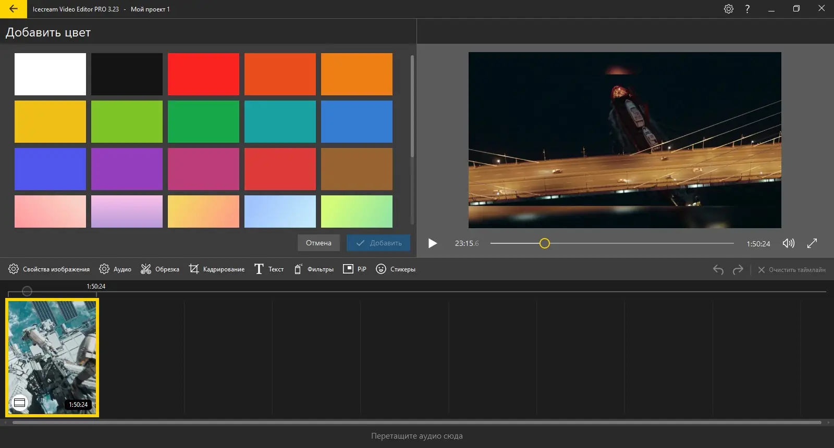The image size is (834, 448).
Task: Play the video preview
Action: 432,243
